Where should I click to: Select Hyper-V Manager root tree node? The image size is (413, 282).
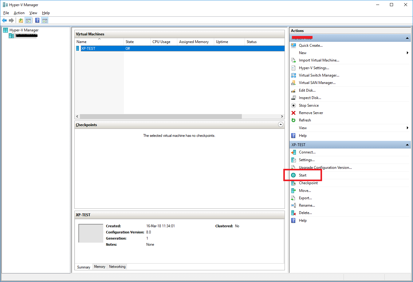[24, 30]
